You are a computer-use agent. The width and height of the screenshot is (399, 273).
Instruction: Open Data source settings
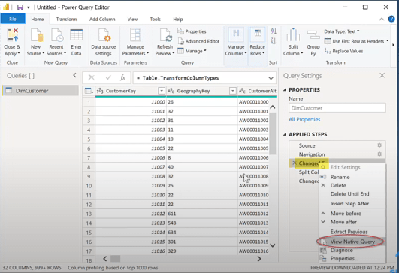click(104, 43)
